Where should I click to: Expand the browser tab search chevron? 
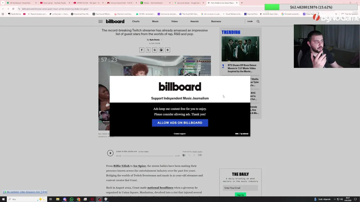click(x=3, y=3)
